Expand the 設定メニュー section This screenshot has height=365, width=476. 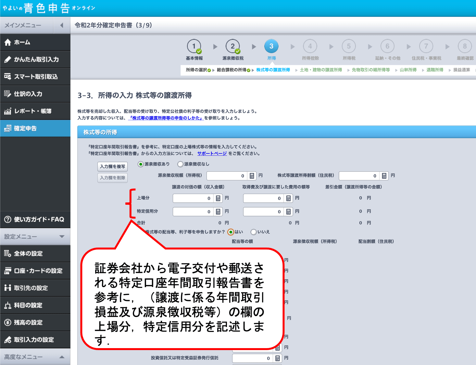[x=62, y=237]
